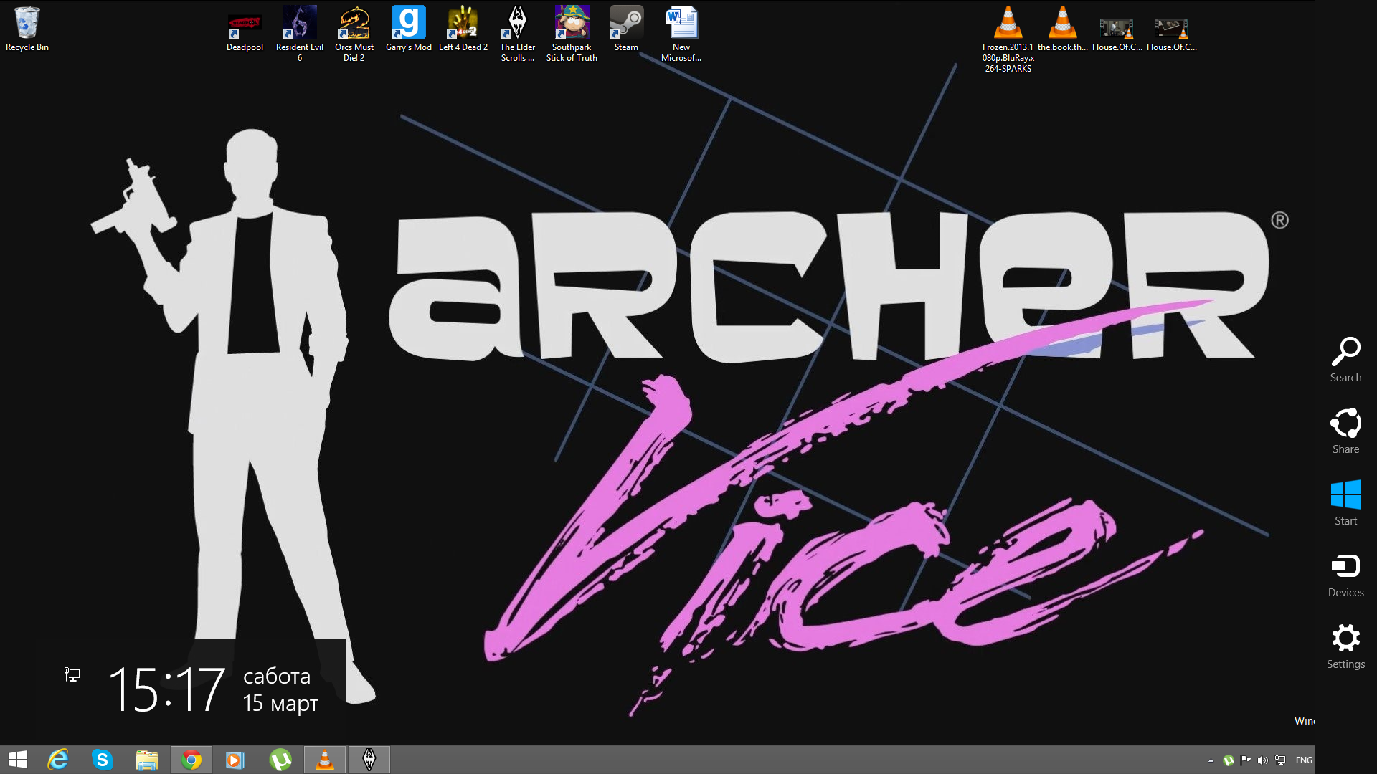Viewport: 1377px width, 774px height.
Task: Switch the ENG input language indicator
Action: (x=1304, y=760)
